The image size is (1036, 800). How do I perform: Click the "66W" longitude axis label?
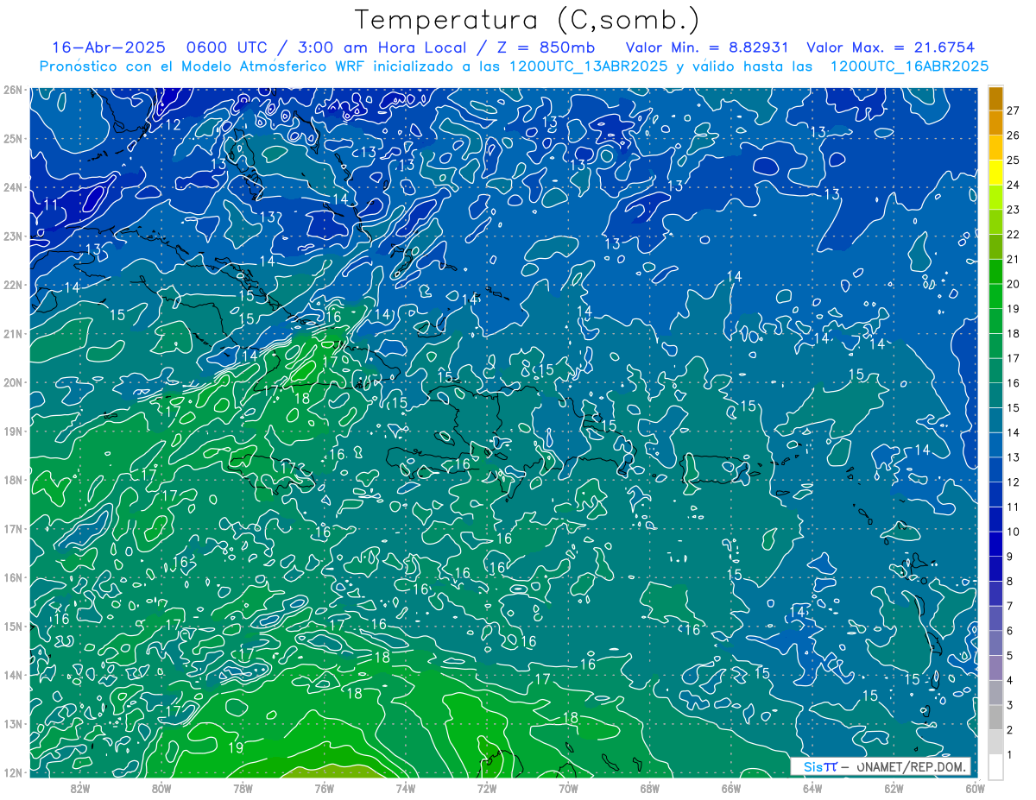point(731,788)
